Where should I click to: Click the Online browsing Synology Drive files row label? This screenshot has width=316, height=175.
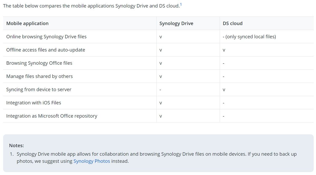[46, 37]
